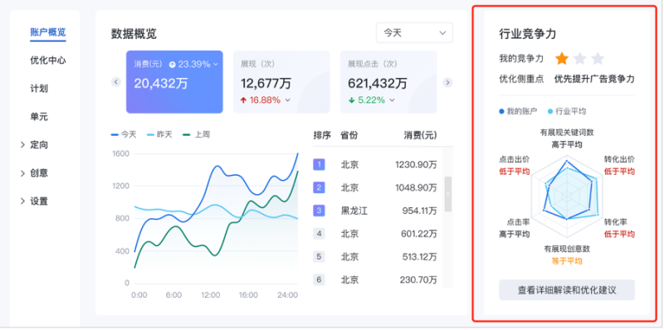Toggle the 昨天 series in chart legend

(x=159, y=134)
